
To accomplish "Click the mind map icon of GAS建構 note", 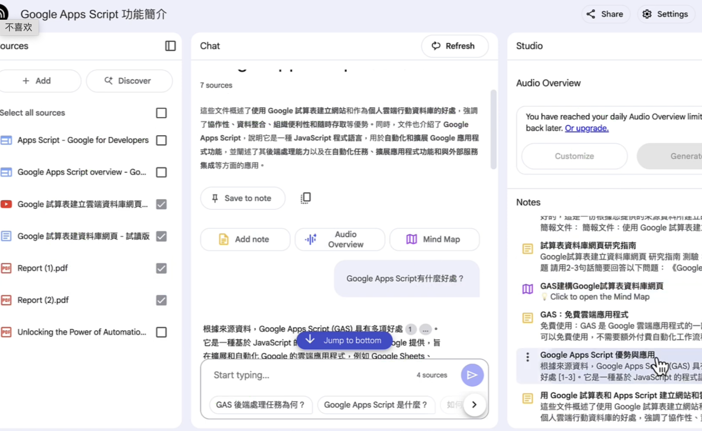I will click(x=528, y=289).
